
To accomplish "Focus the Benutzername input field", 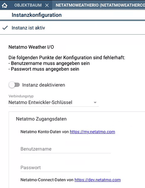I will click(66, 149).
